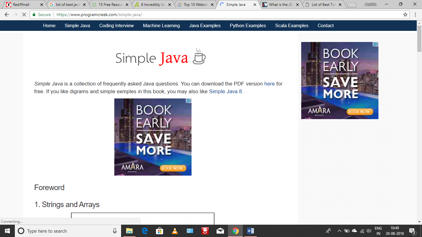Click the Aashish profile button
The width and height of the screenshot is (422, 237).
coord(370,4)
